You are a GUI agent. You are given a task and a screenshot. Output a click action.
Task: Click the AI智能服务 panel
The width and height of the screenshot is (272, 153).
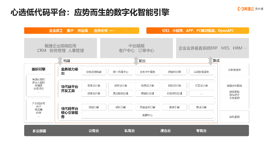[234, 70]
